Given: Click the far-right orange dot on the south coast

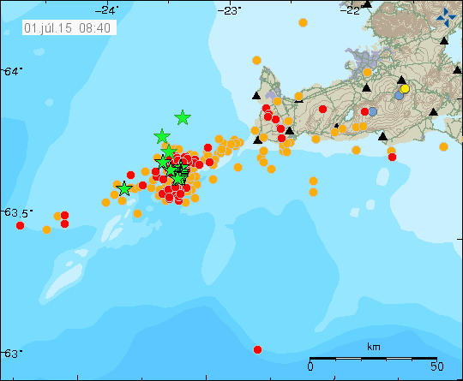Looking at the screenshot, I should (x=443, y=146).
